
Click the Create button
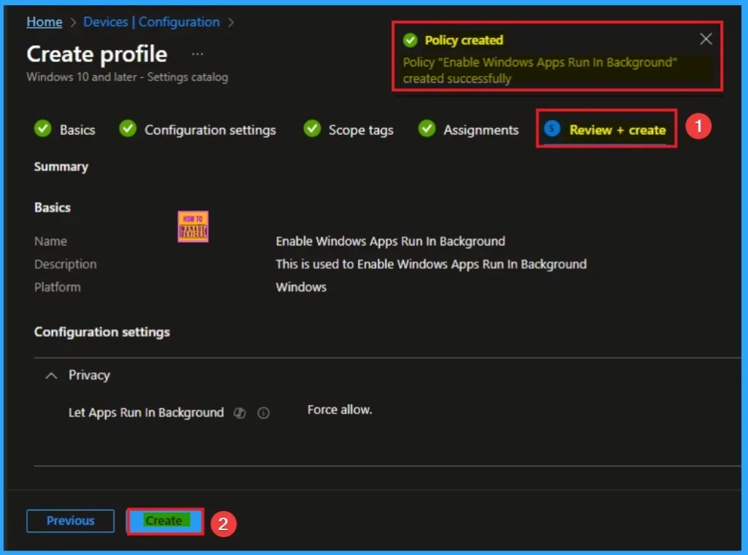(164, 521)
